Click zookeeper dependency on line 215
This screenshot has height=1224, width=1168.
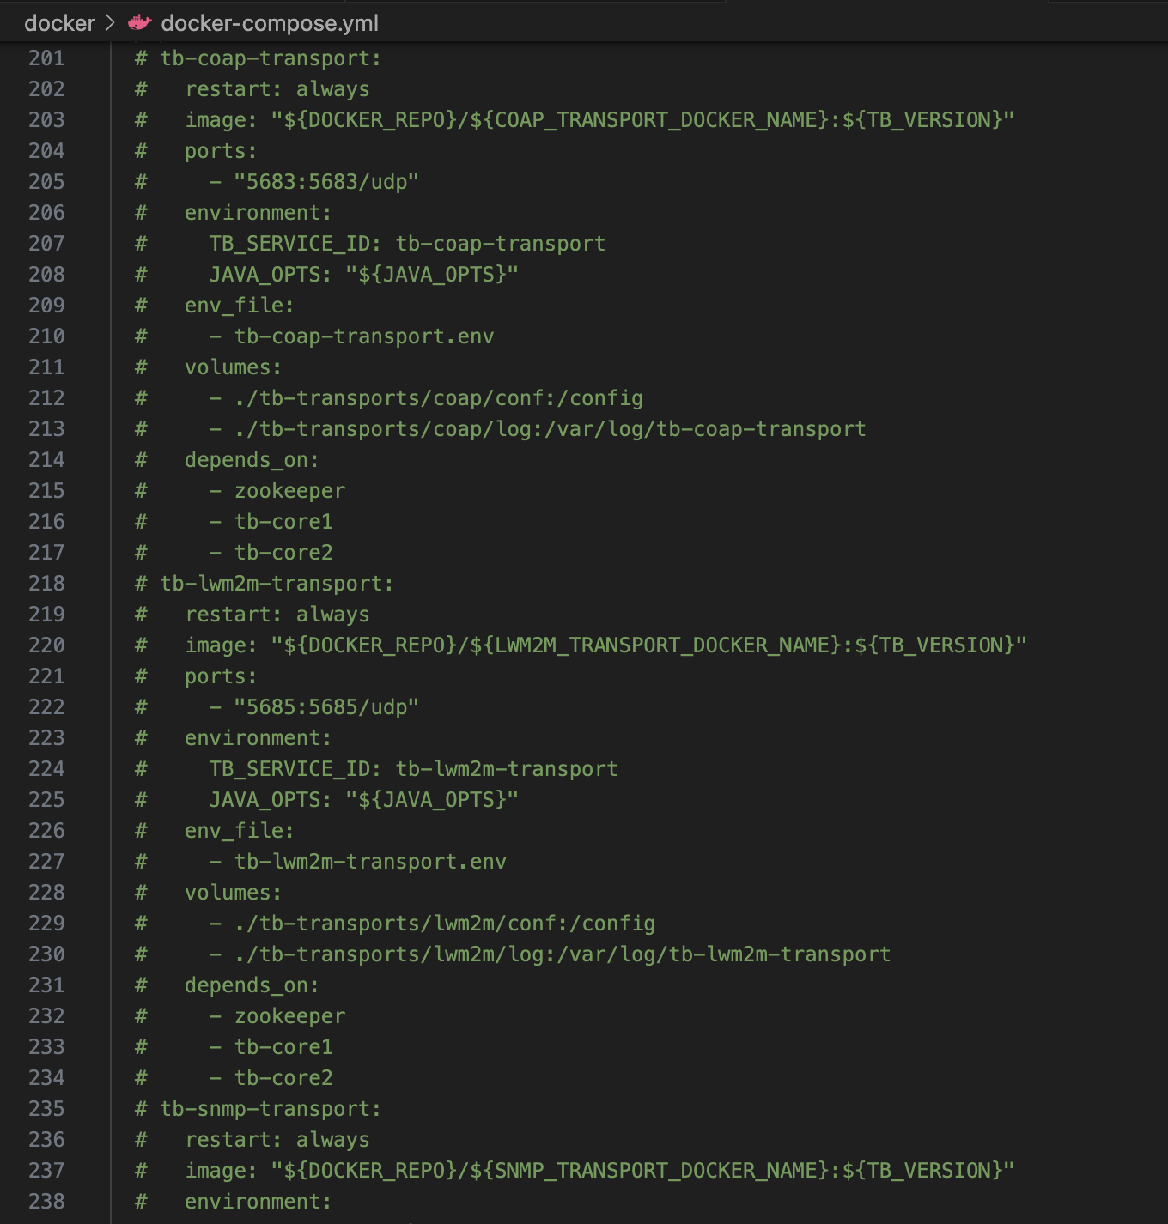[x=289, y=491]
